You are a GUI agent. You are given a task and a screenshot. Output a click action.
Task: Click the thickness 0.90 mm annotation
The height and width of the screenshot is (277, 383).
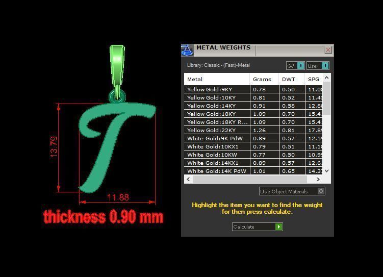click(x=104, y=217)
